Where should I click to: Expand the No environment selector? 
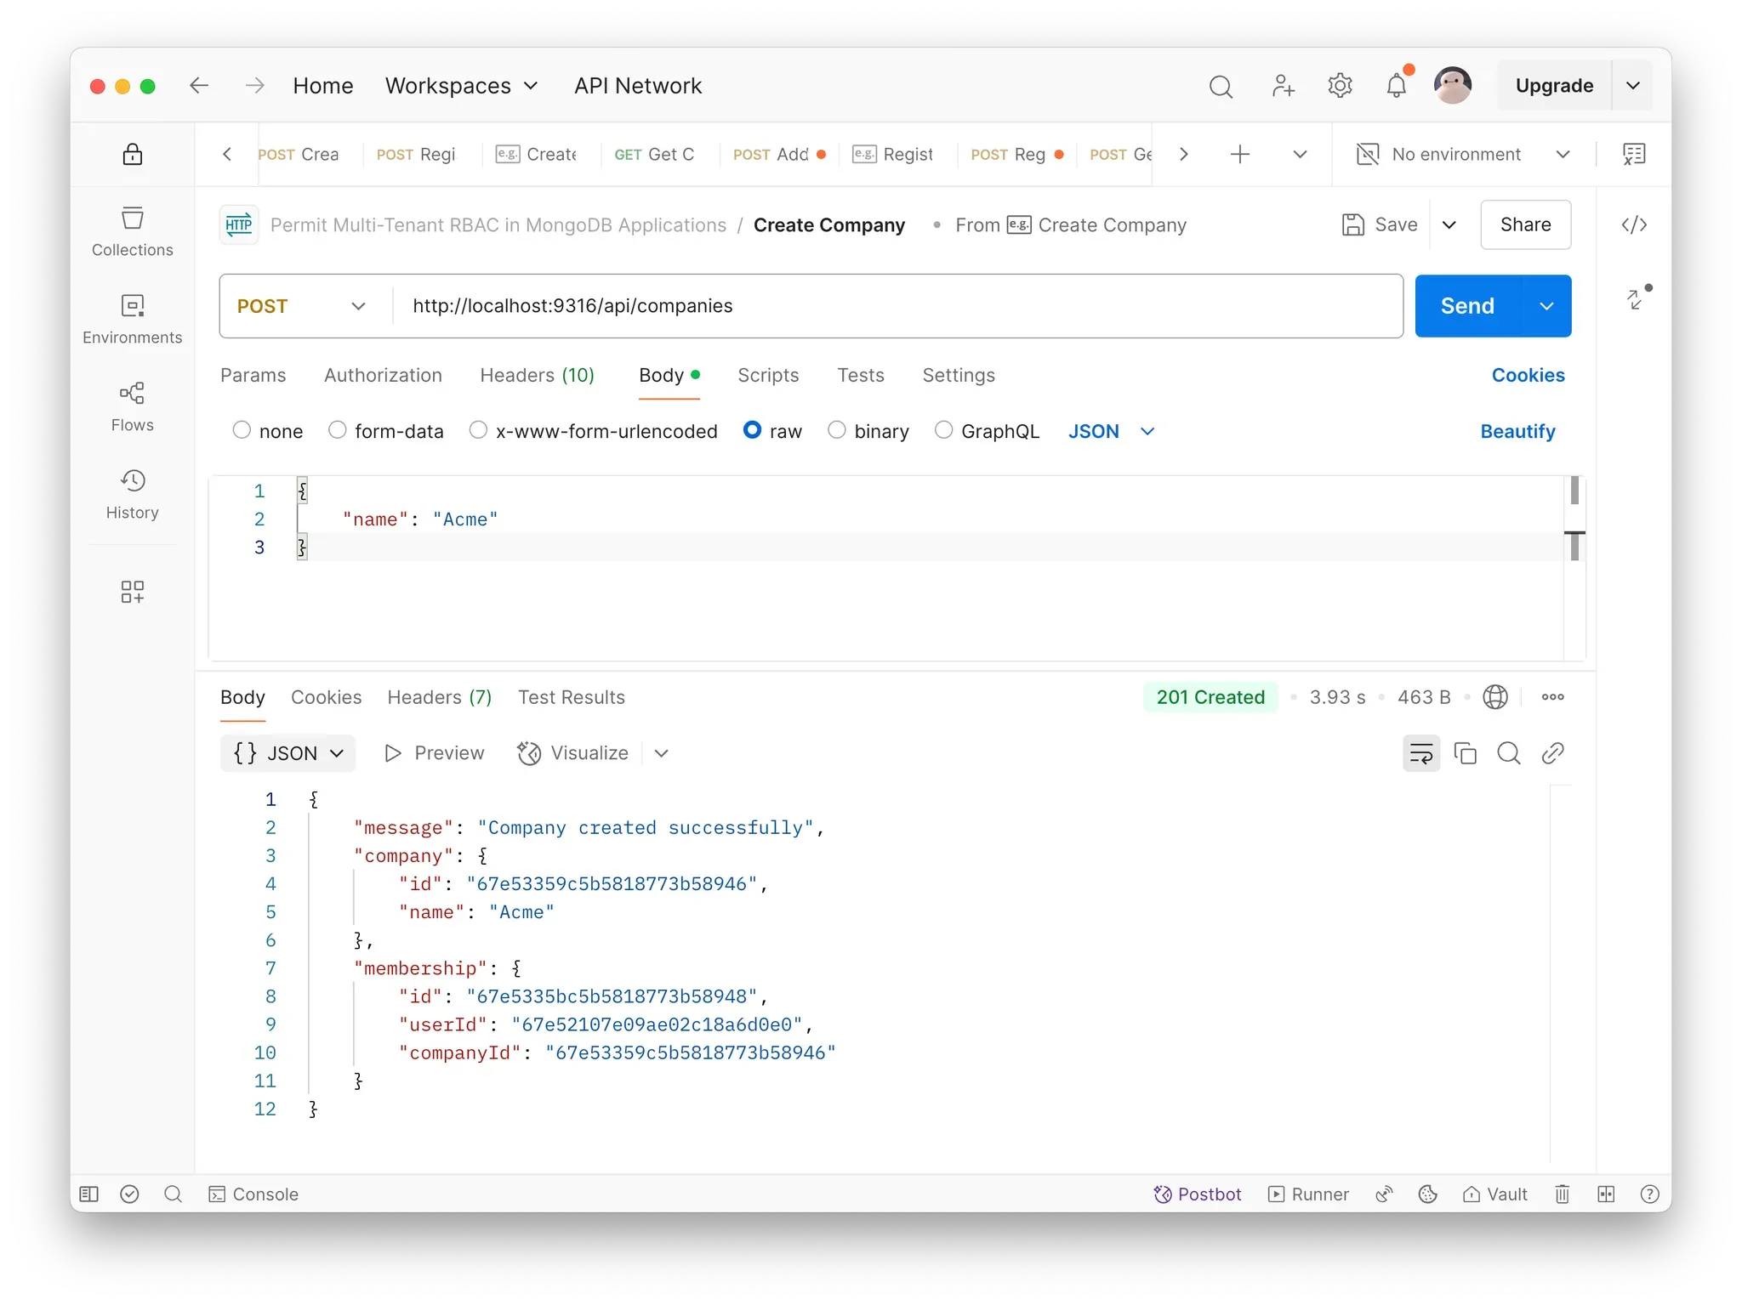point(1462,154)
